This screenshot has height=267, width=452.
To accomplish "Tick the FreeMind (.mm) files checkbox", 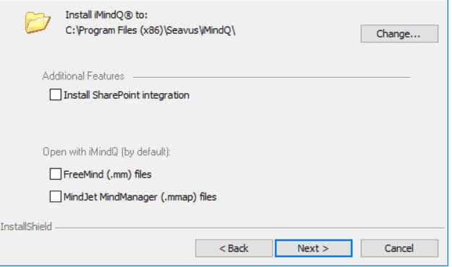I will (56, 174).
